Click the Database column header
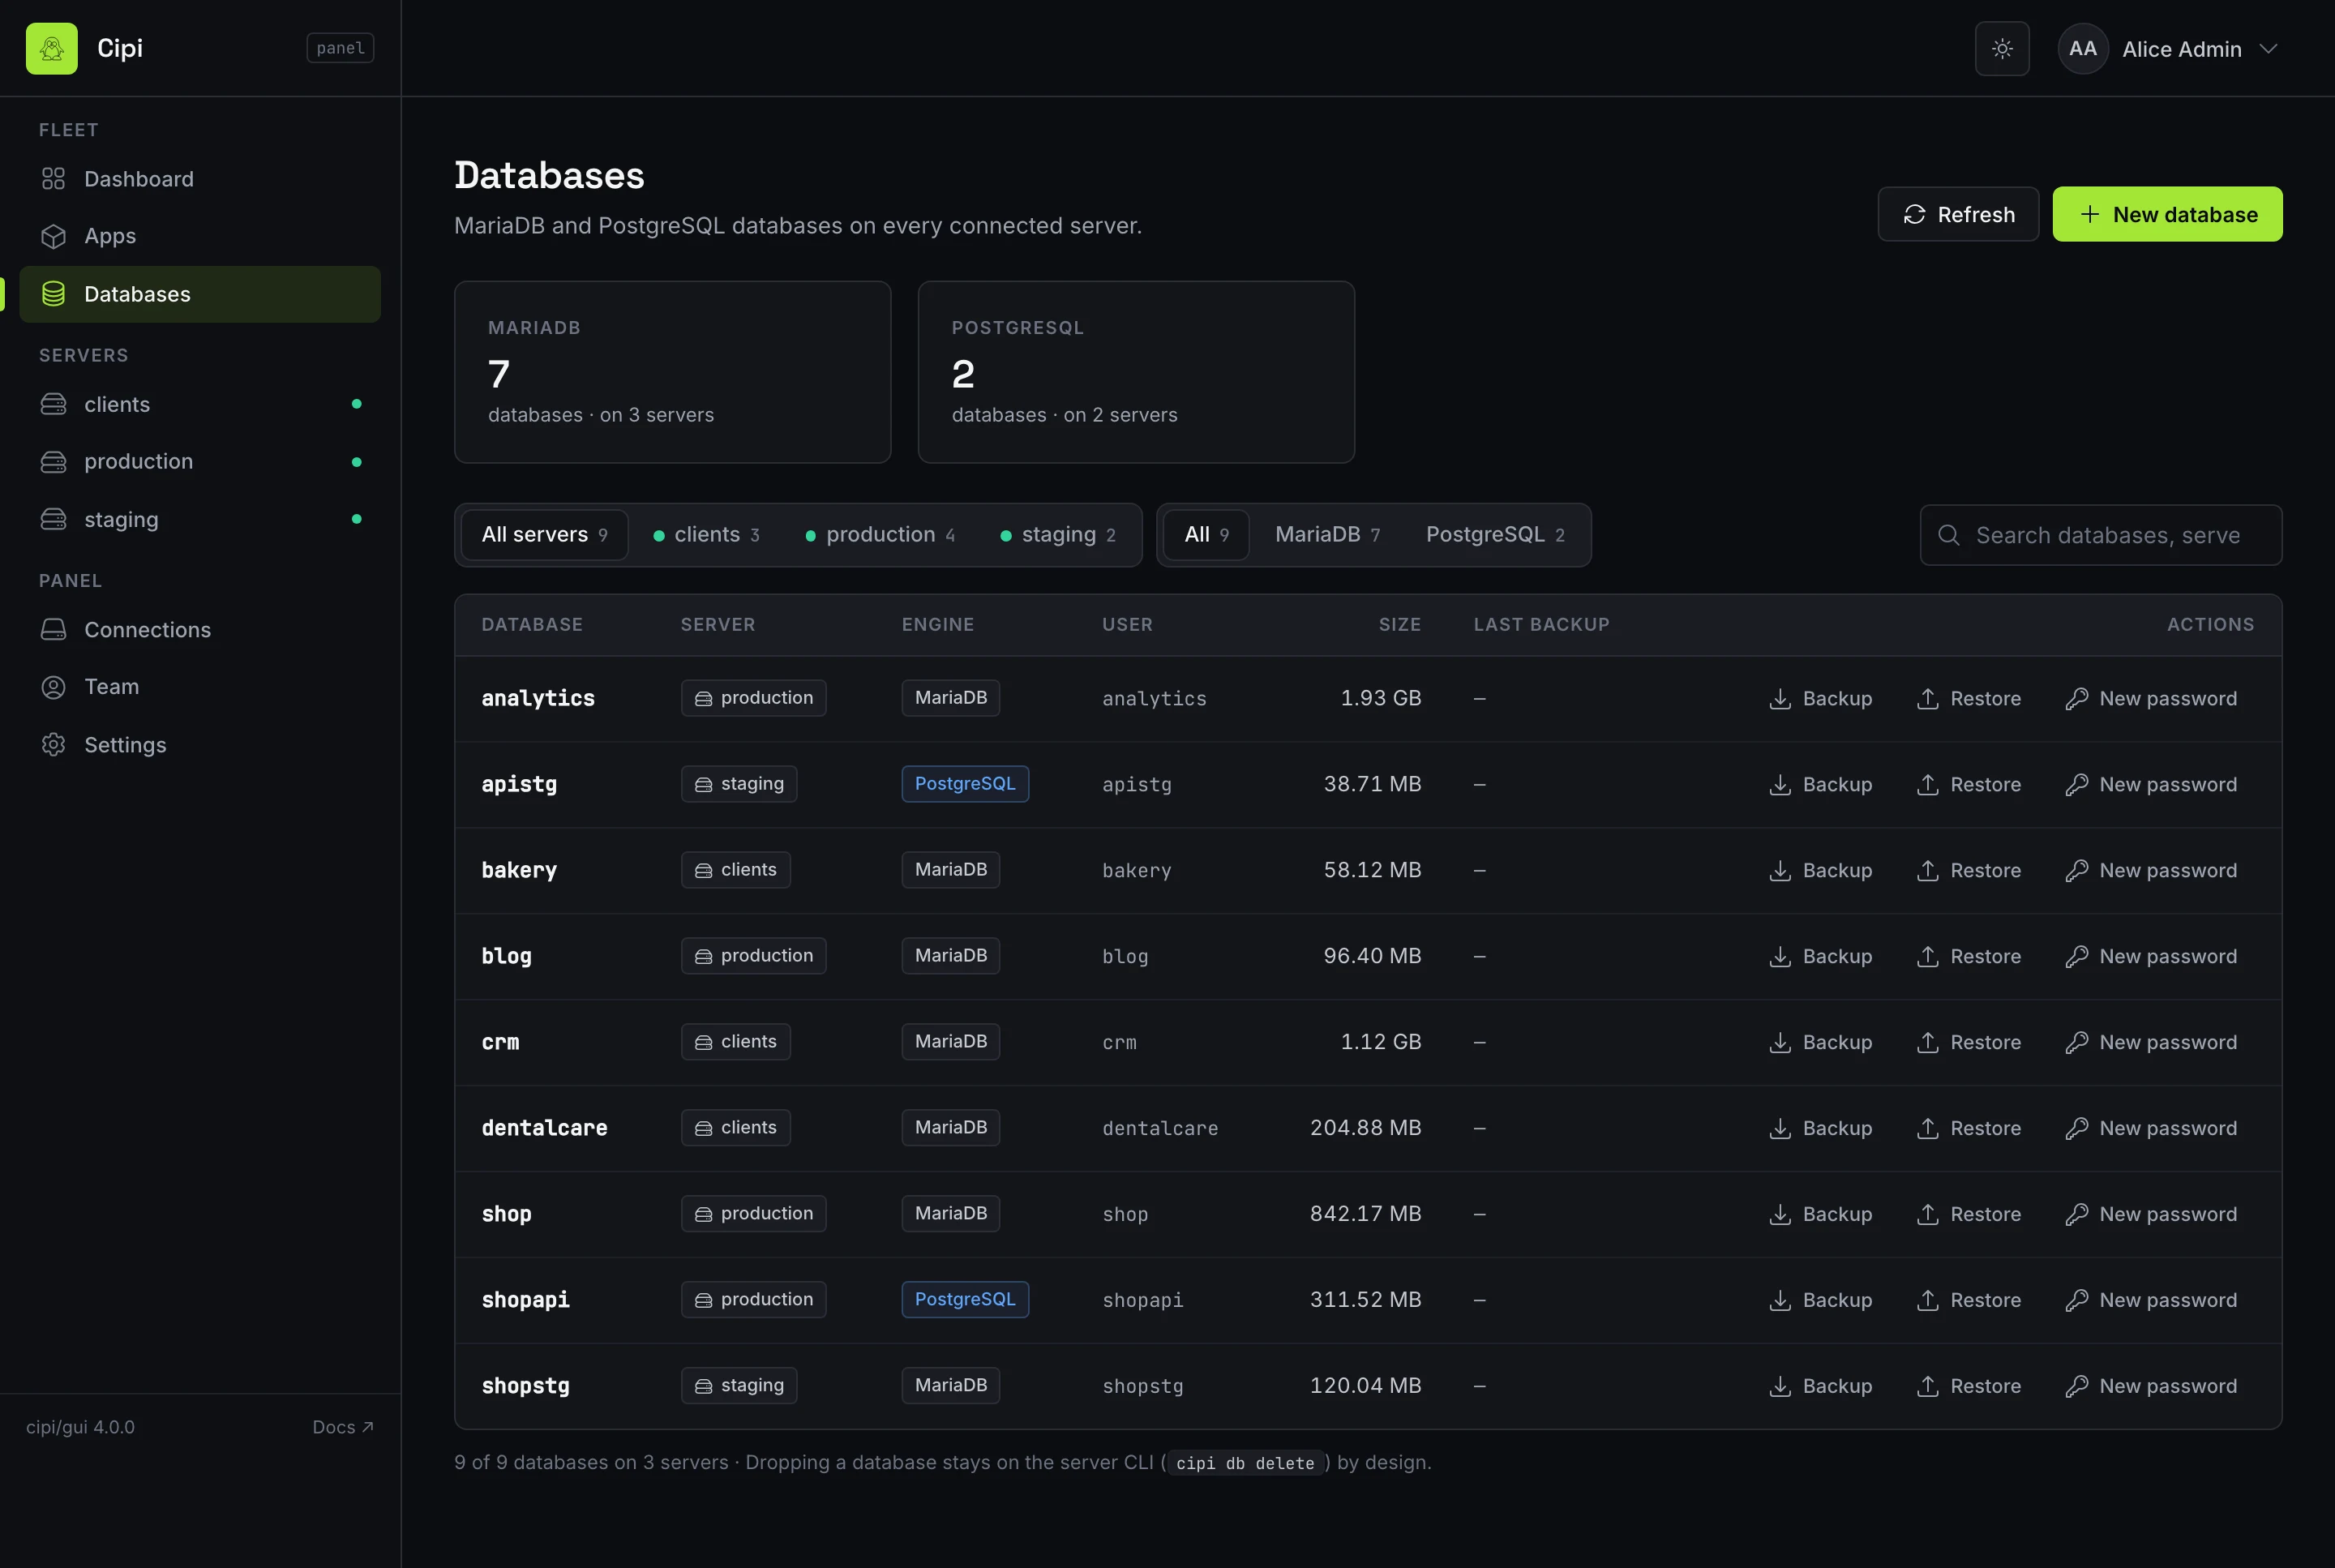 [x=532, y=624]
